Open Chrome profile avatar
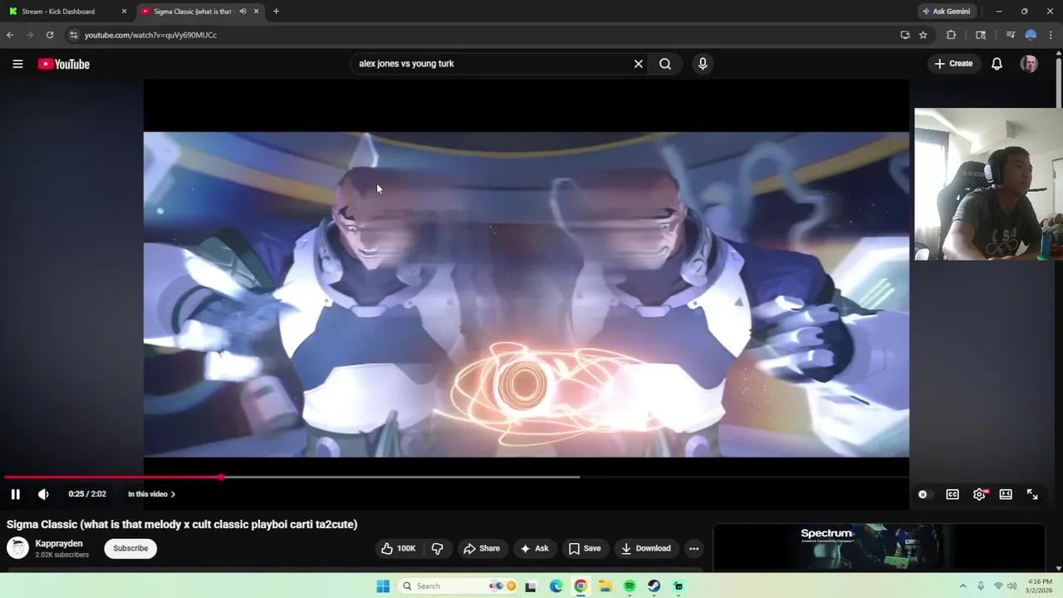This screenshot has width=1063, height=598. 1031,35
